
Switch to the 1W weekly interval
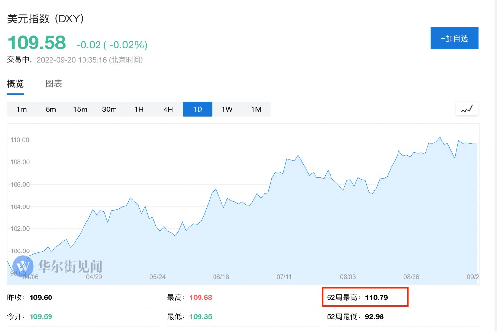[227, 109]
